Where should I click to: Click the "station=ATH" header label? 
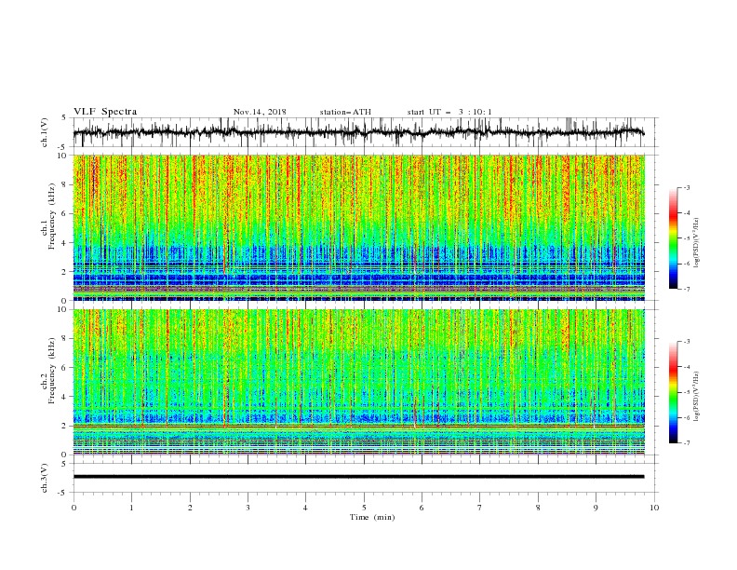345,112
